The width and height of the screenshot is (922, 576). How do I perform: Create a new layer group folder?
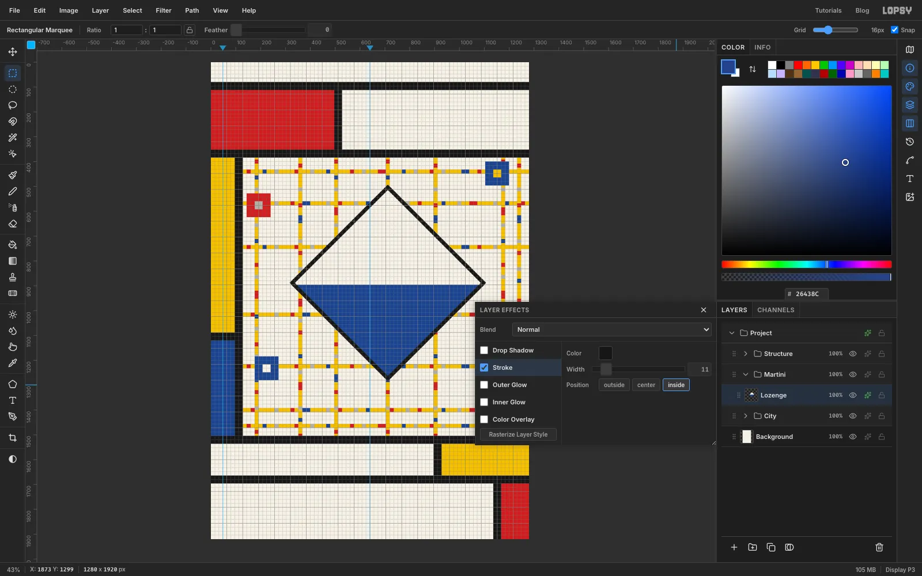(753, 547)
